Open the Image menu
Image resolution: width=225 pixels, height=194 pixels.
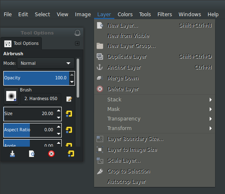(x=83, y=15)
